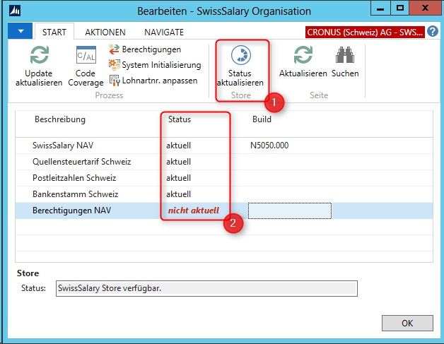Click the Store Status text field
Viewport: 444px width, 344px height.
(x=206, y=288)
